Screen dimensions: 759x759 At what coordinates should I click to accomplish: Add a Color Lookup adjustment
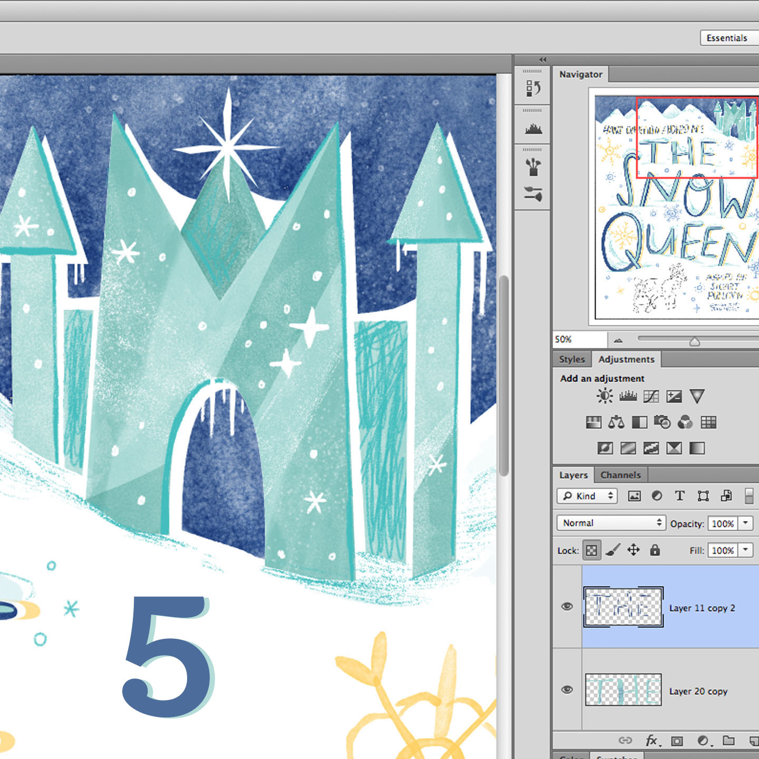[x=708, y=422]
